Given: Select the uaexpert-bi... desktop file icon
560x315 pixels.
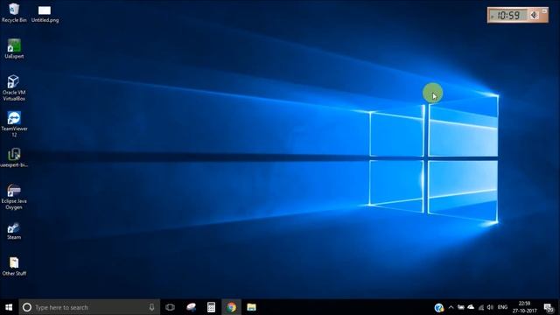Looking at the screenshot, I should pyautogui.click(x=14, y=157).
